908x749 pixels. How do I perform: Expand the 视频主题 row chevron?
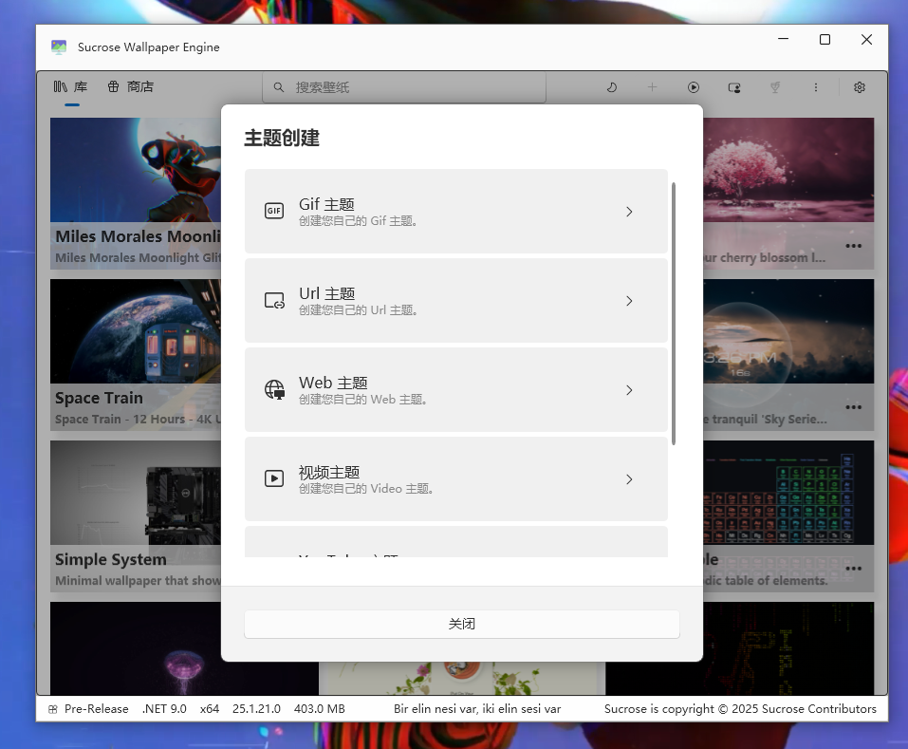(x=629, y=479)
